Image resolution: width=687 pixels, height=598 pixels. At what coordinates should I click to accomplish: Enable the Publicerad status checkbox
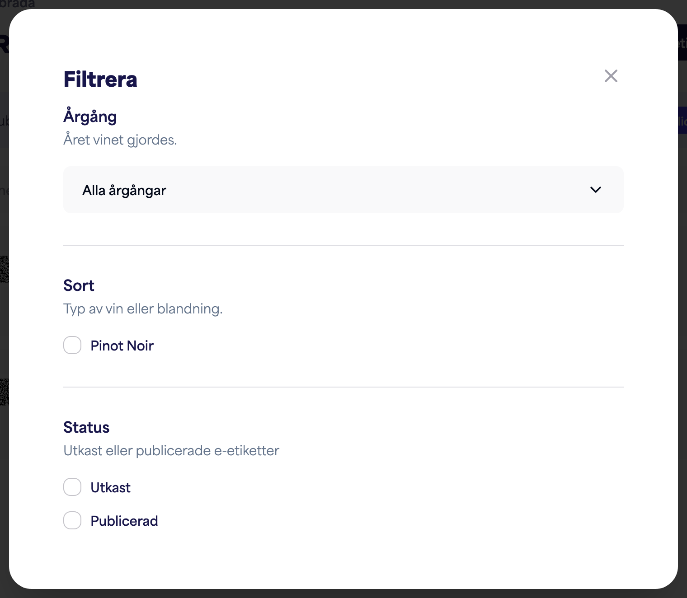(x=72, y=520)
